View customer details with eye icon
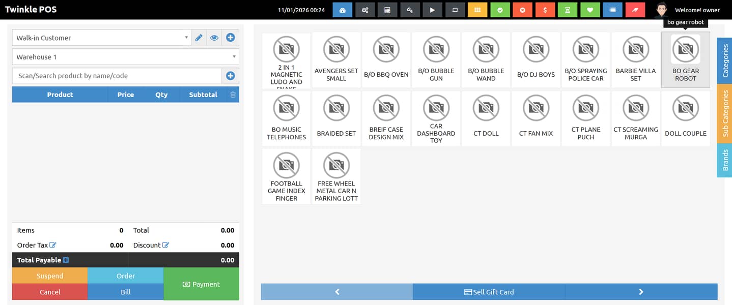The width and height of the screenshot is (732, 305). (214, 38)
